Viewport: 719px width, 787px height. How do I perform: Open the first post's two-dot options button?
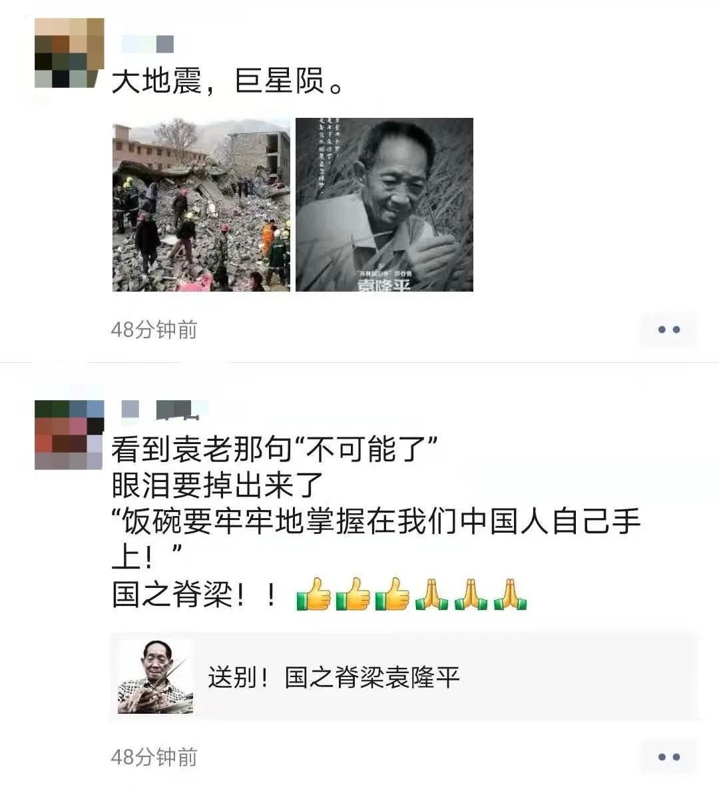669,330
